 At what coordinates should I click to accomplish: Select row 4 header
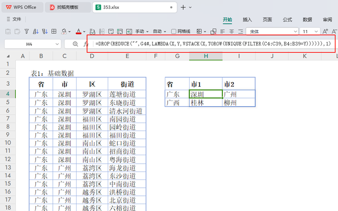point(8,94)
